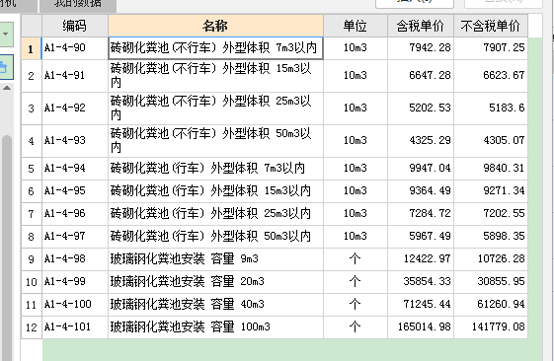
Task: Click tax-exclusive price 9271.34
Action: click(491, 191)
